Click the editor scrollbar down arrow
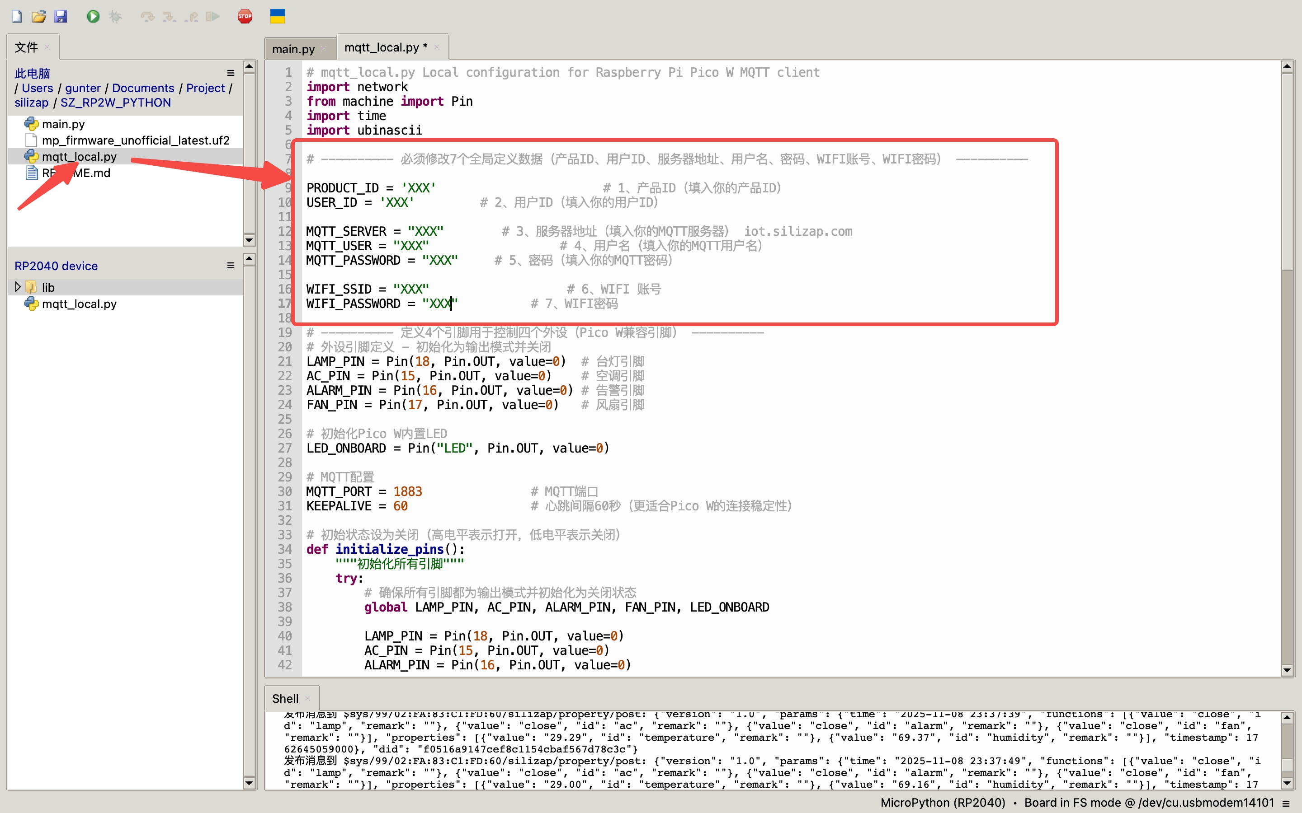The image size is (1302, 813). tap(1287, 670)
